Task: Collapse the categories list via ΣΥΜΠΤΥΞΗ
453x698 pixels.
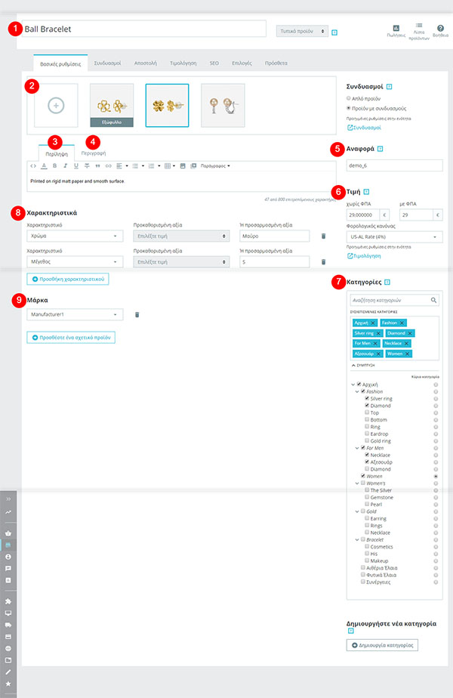Action: pos(363,365)
